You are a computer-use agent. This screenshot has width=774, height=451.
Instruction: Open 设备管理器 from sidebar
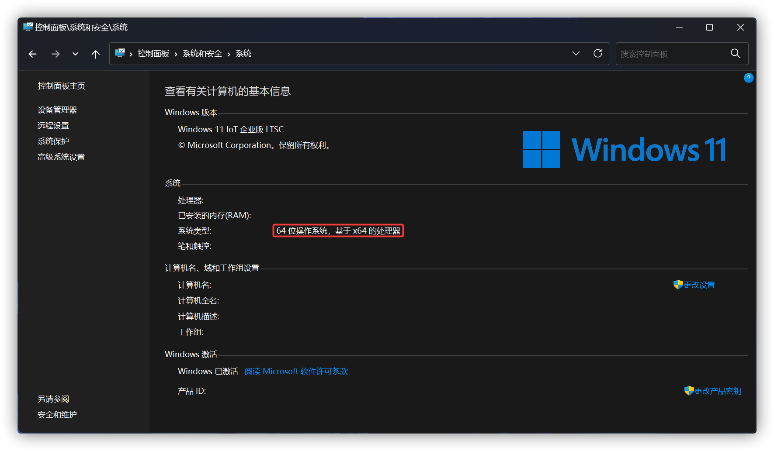pyautogui.click(x=57, y=110)
